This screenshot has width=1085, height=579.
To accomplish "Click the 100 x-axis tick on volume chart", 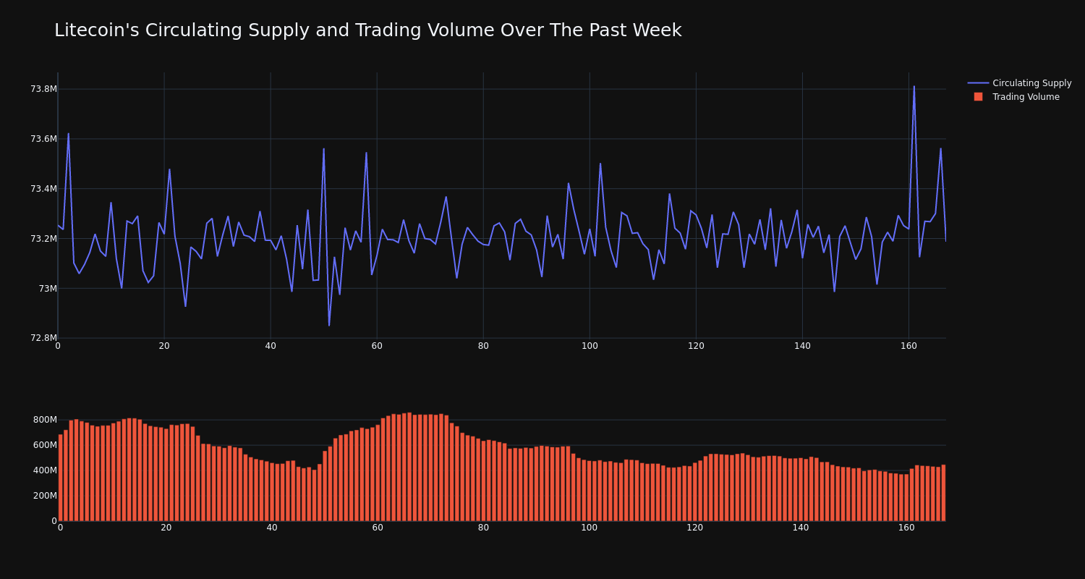I will [x=590, y=528].
